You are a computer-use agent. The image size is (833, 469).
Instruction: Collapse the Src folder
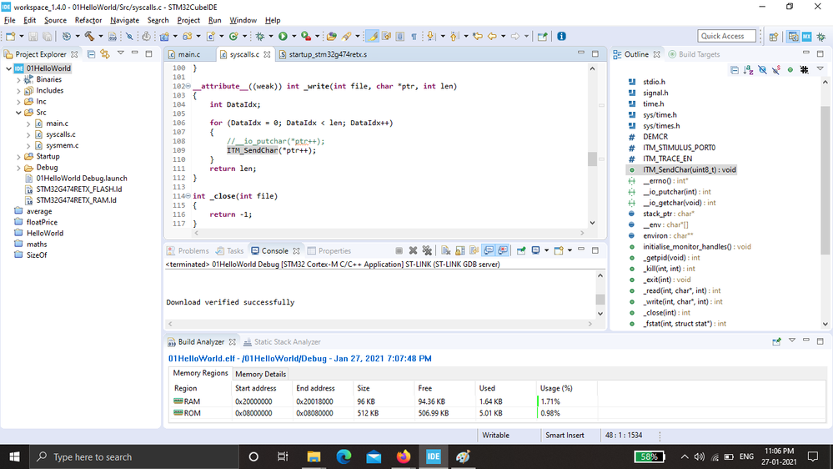tap(18, 113)
